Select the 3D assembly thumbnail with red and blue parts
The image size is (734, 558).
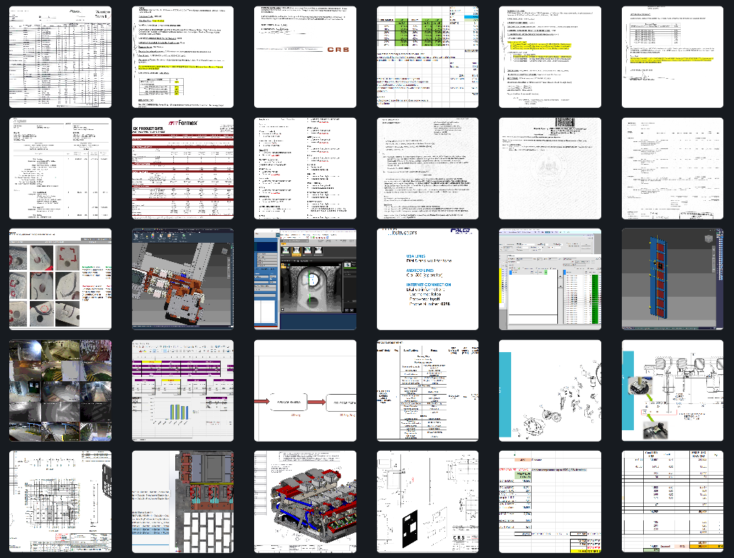(305, 501)
